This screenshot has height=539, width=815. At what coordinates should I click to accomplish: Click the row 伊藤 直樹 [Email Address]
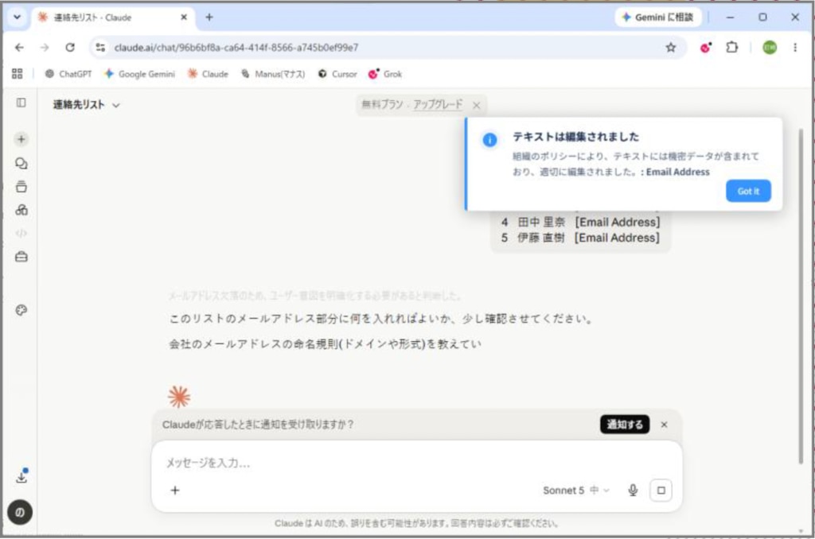(580, 238)
